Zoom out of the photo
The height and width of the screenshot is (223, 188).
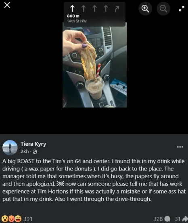pos(163,8)
